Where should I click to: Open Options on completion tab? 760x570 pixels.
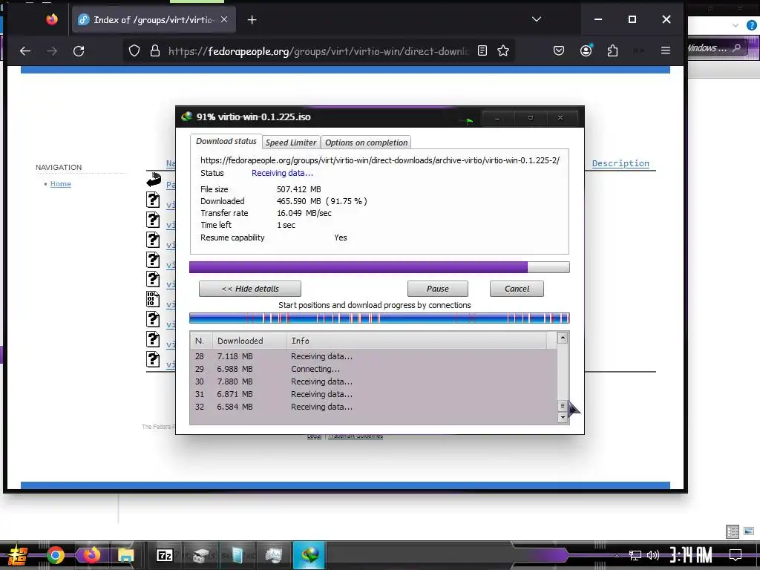point(366,142)
